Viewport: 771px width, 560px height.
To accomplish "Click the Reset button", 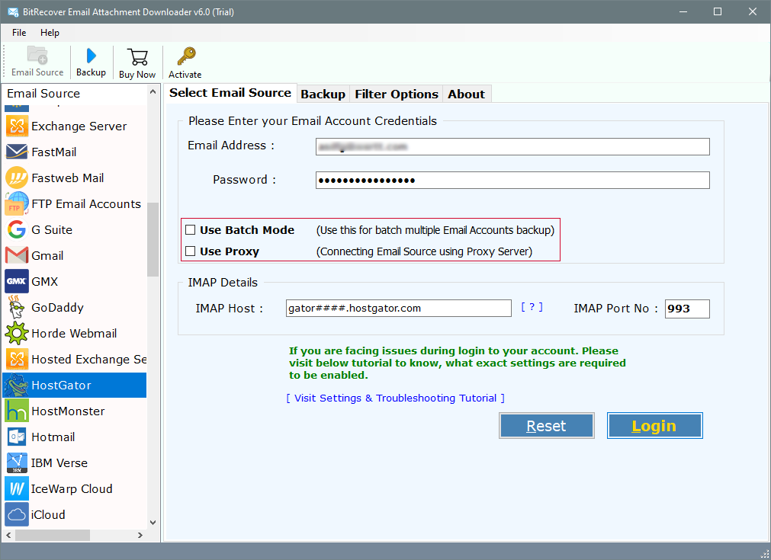I will coord(546,425).
